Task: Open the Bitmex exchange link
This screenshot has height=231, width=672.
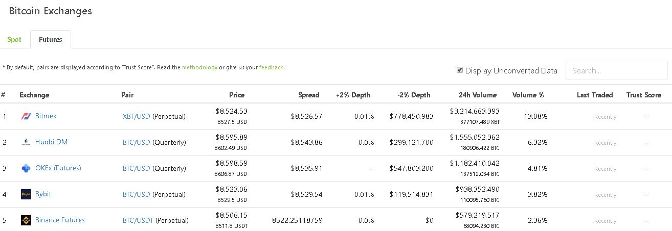Action: click(46, 116)
